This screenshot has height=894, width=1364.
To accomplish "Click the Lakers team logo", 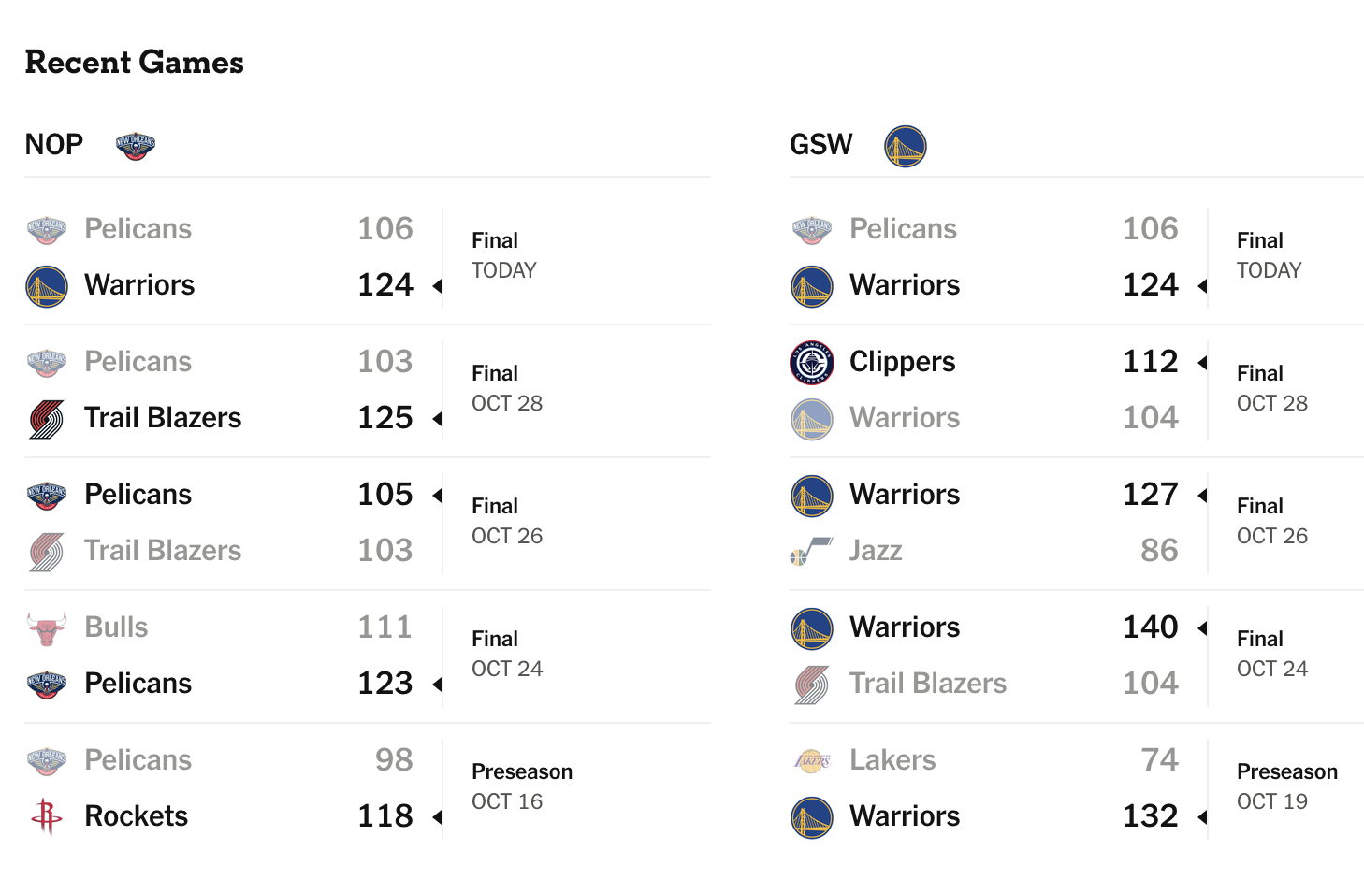I will (812, 761).
